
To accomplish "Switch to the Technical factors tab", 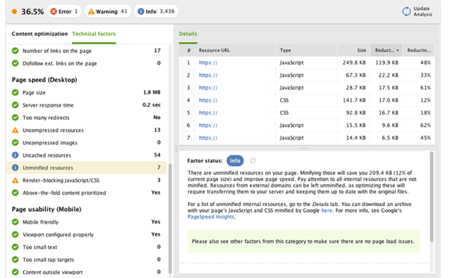I will click(94, 33).
